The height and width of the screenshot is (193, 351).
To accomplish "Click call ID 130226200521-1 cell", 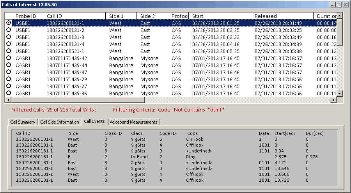I will [66, 51].
